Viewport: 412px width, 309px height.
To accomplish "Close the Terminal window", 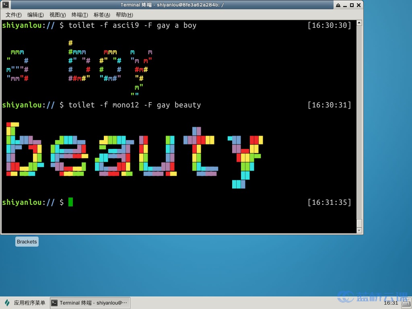I will pos(358,5).
